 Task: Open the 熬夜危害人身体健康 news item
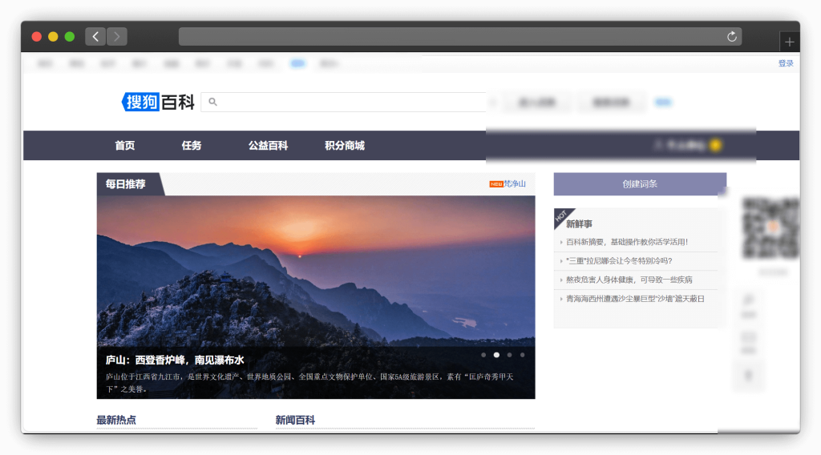click(629, 280)
